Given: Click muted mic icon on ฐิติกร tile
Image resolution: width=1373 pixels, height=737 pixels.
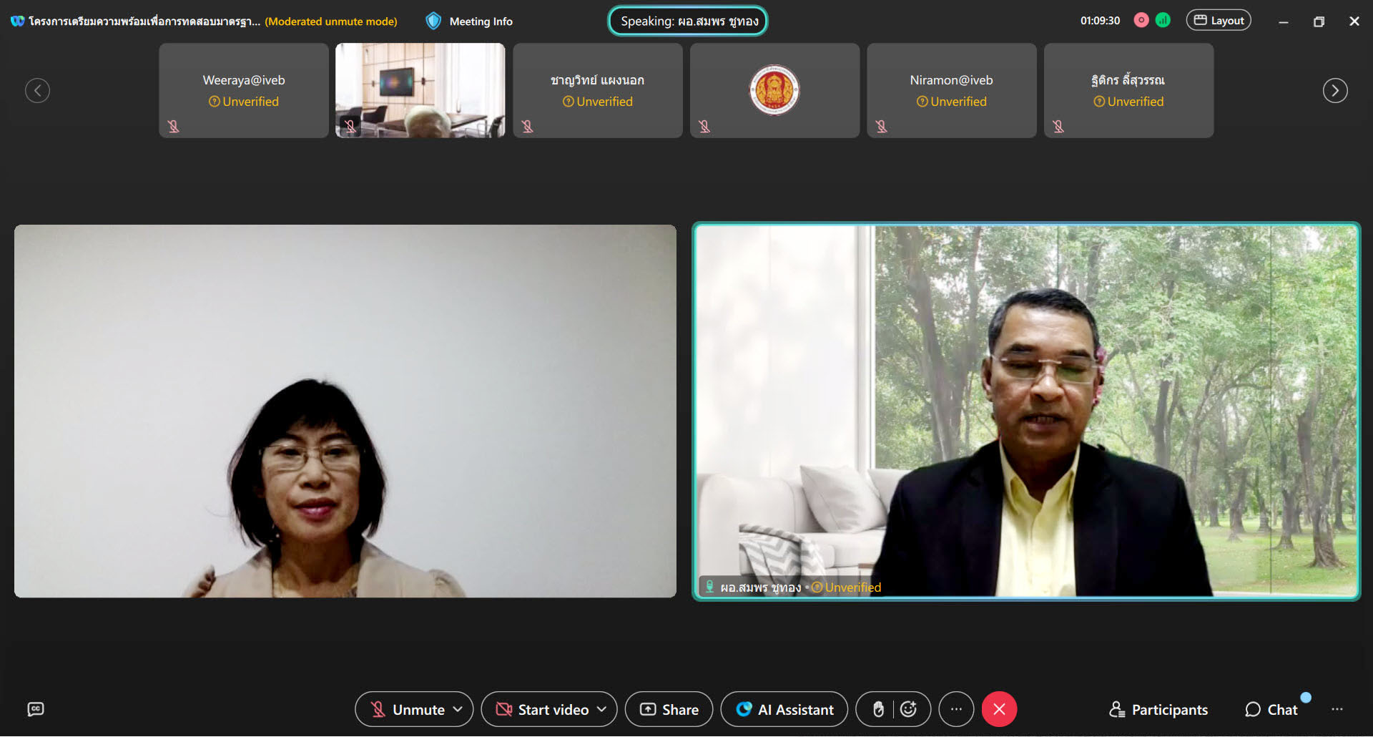Looking at the screenshot, I should (x=1058, y=127).
